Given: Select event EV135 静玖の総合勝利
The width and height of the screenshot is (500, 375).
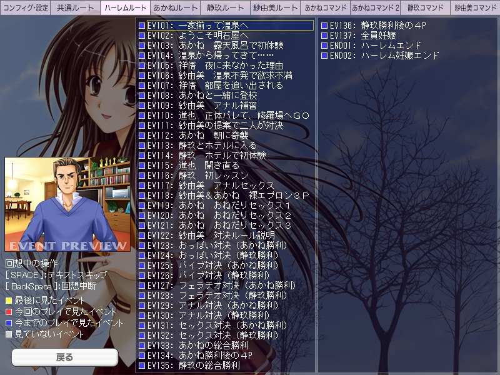Looking at the screenshot, I should [x=193, y=365].
